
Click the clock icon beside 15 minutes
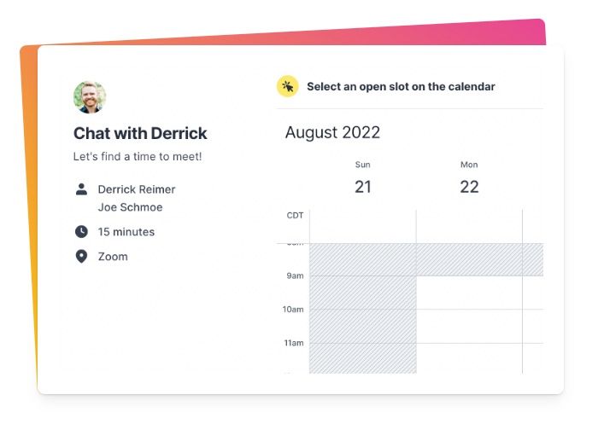click(x=81, y=231)
